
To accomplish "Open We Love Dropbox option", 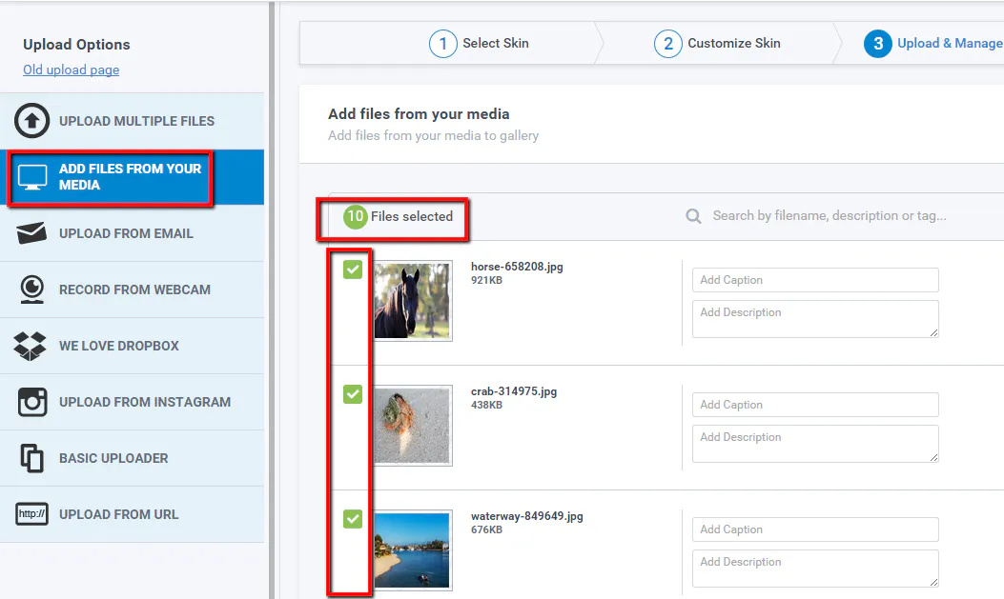I will (x=132, y=346).
